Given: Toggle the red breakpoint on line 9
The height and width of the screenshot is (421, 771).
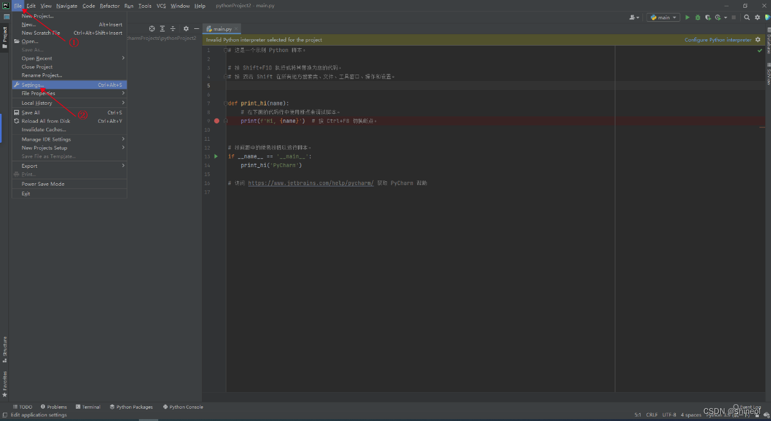Looking at the screenshot, I should click(x=216, y=121).
